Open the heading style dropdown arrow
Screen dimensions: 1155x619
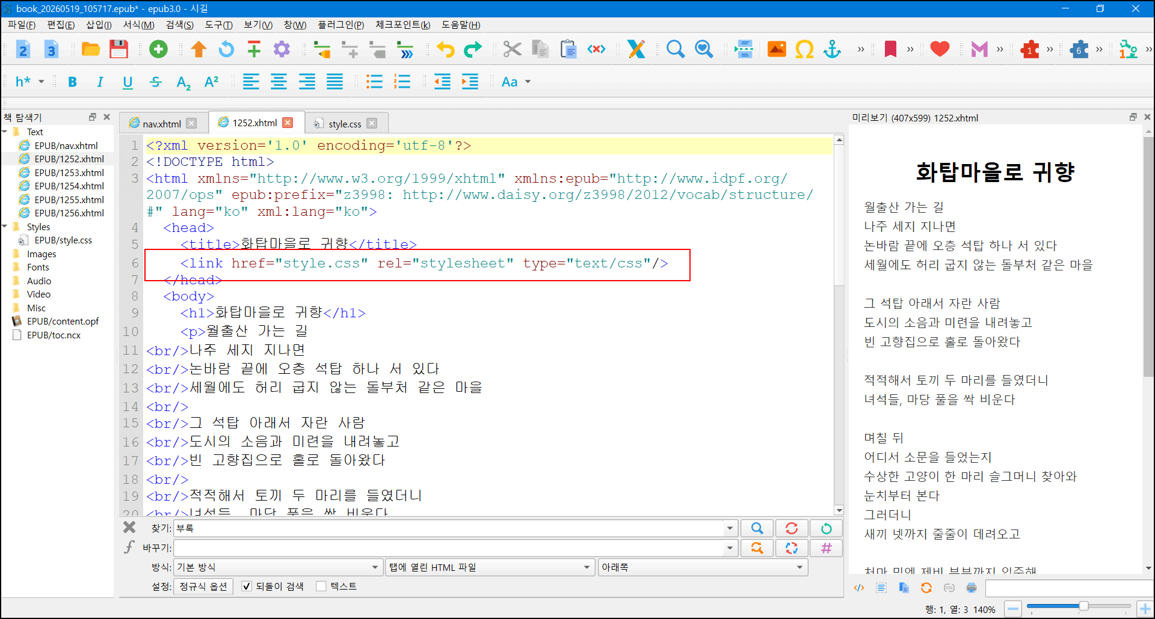coord(42,82)
